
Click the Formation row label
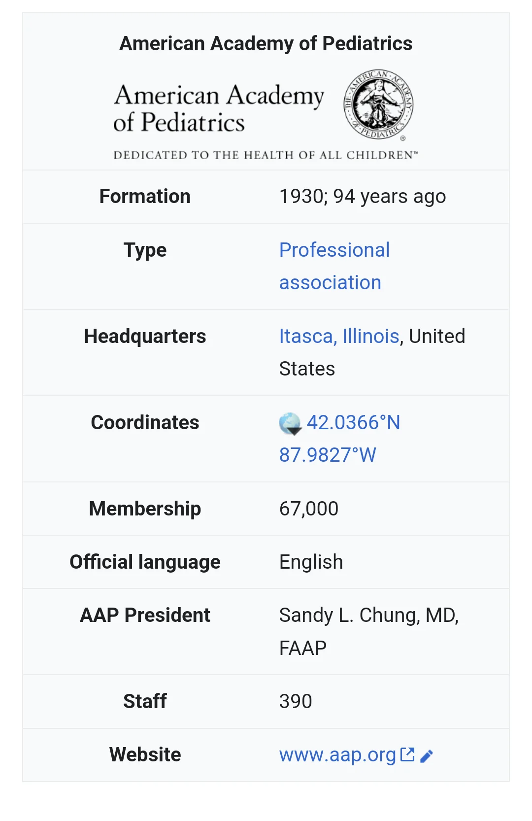[145, 196]
